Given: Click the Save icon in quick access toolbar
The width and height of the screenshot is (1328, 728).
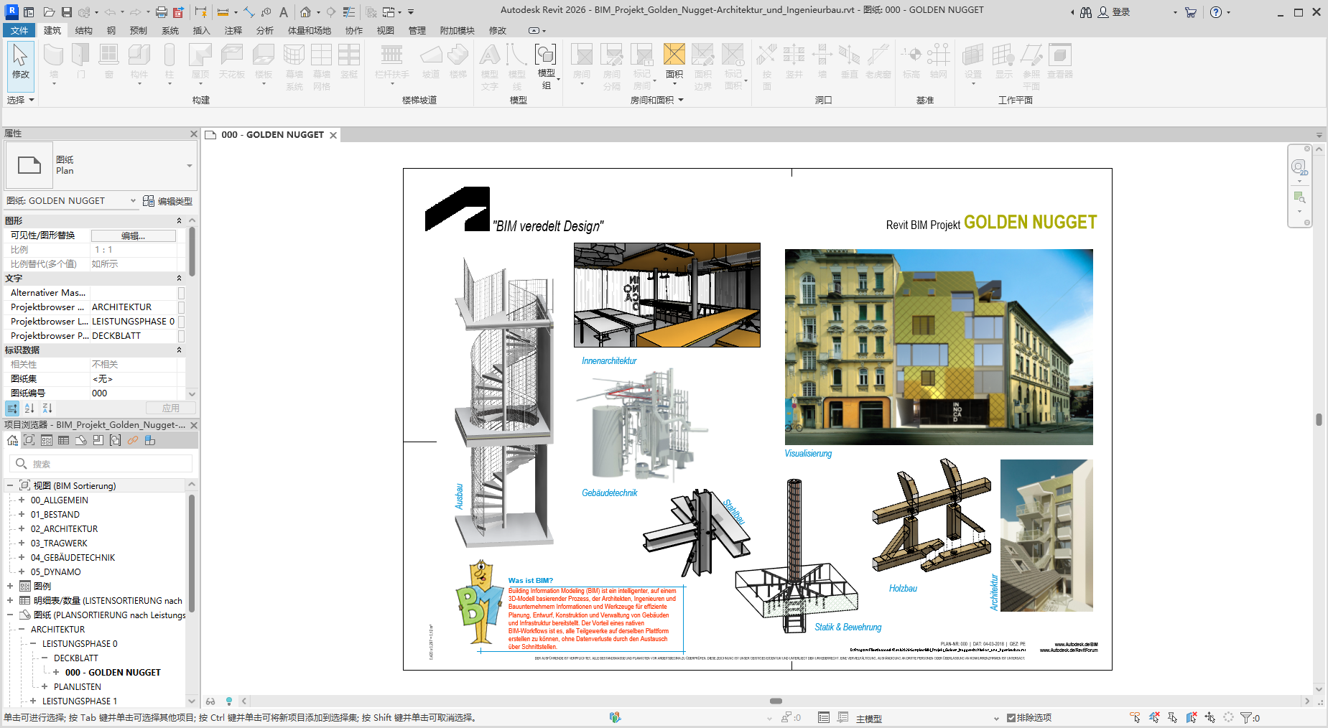Looking at the screenshot, I should coord(66,12).
